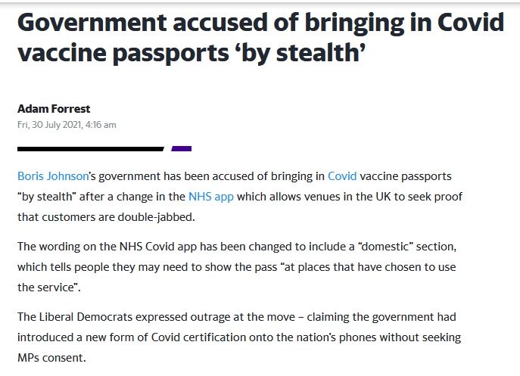Click the time '4:16 am' in the dateline
520x376 pixels.
coord(101,125)
